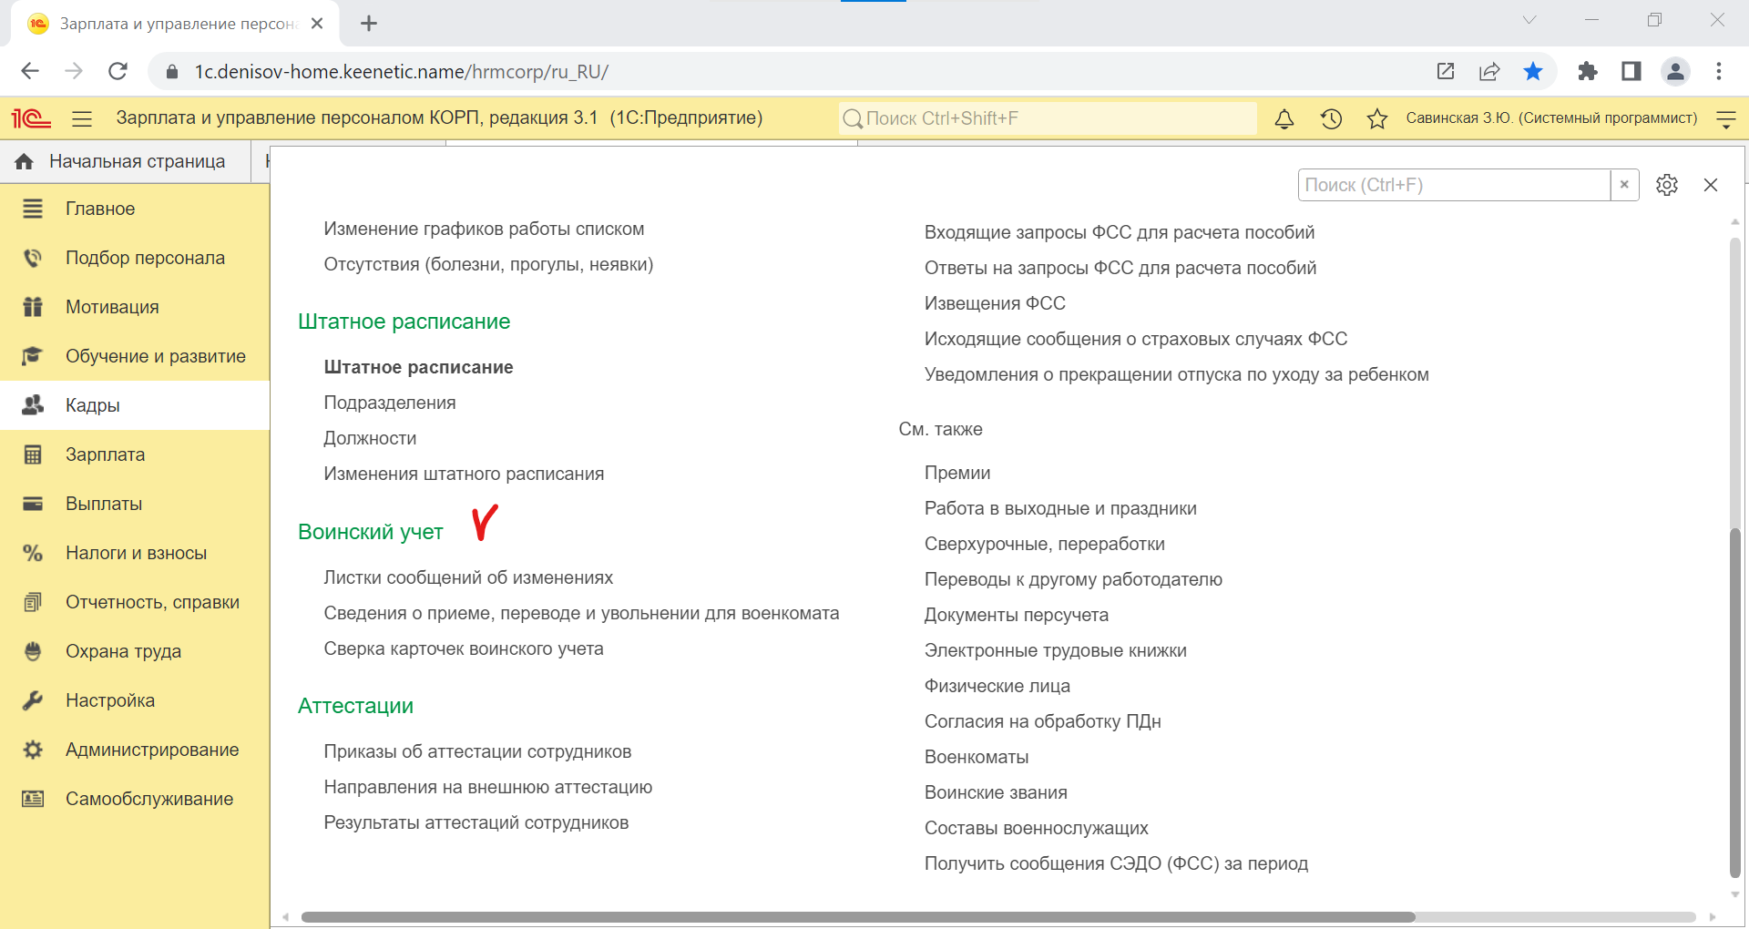Close the section menu panel
The image size is (1749, 929).
pos(1711,185)
